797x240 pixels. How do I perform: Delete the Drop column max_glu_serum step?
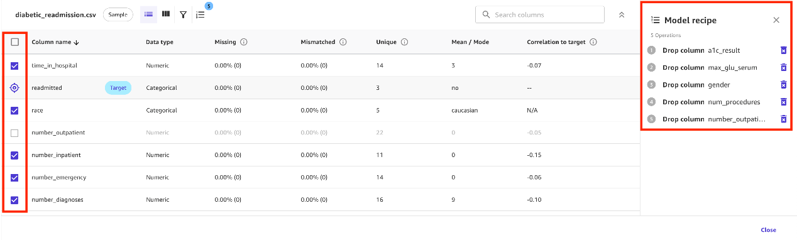[783, 67]
